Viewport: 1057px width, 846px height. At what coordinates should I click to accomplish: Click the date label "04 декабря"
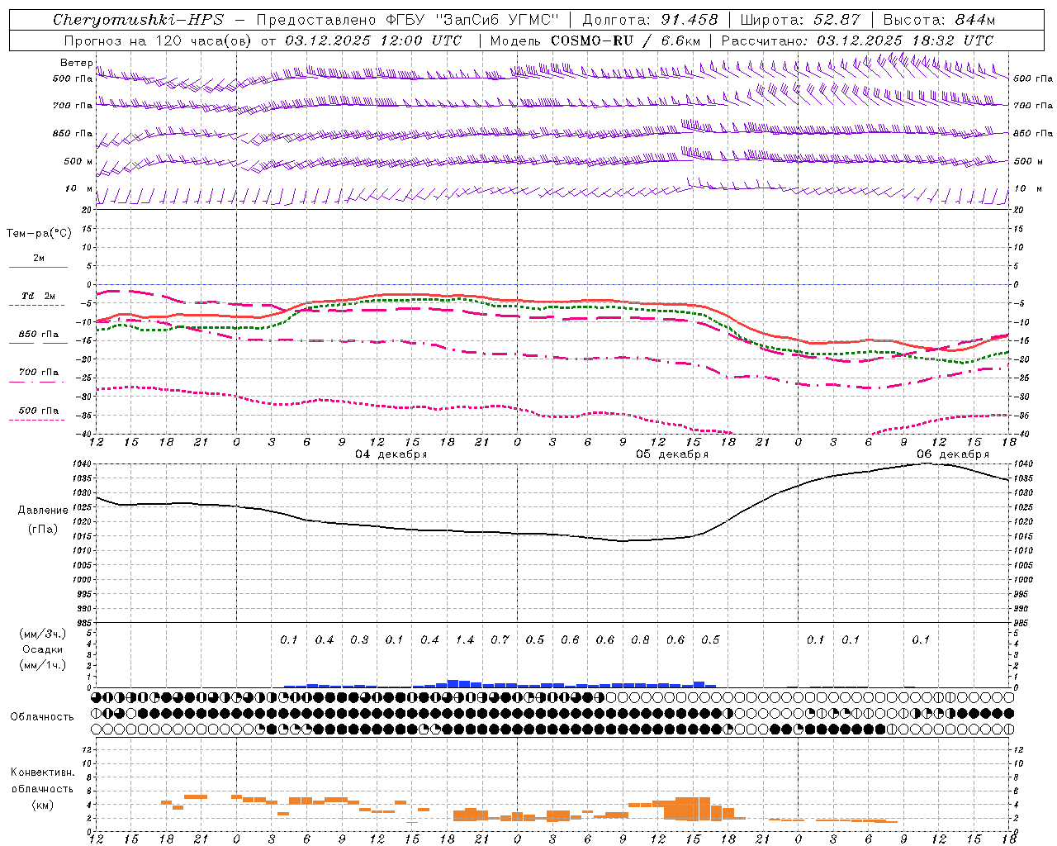point(391,454)
